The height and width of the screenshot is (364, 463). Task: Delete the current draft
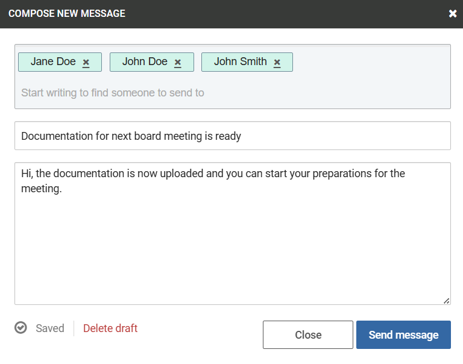pyautogui.click(x=110, y=328)
